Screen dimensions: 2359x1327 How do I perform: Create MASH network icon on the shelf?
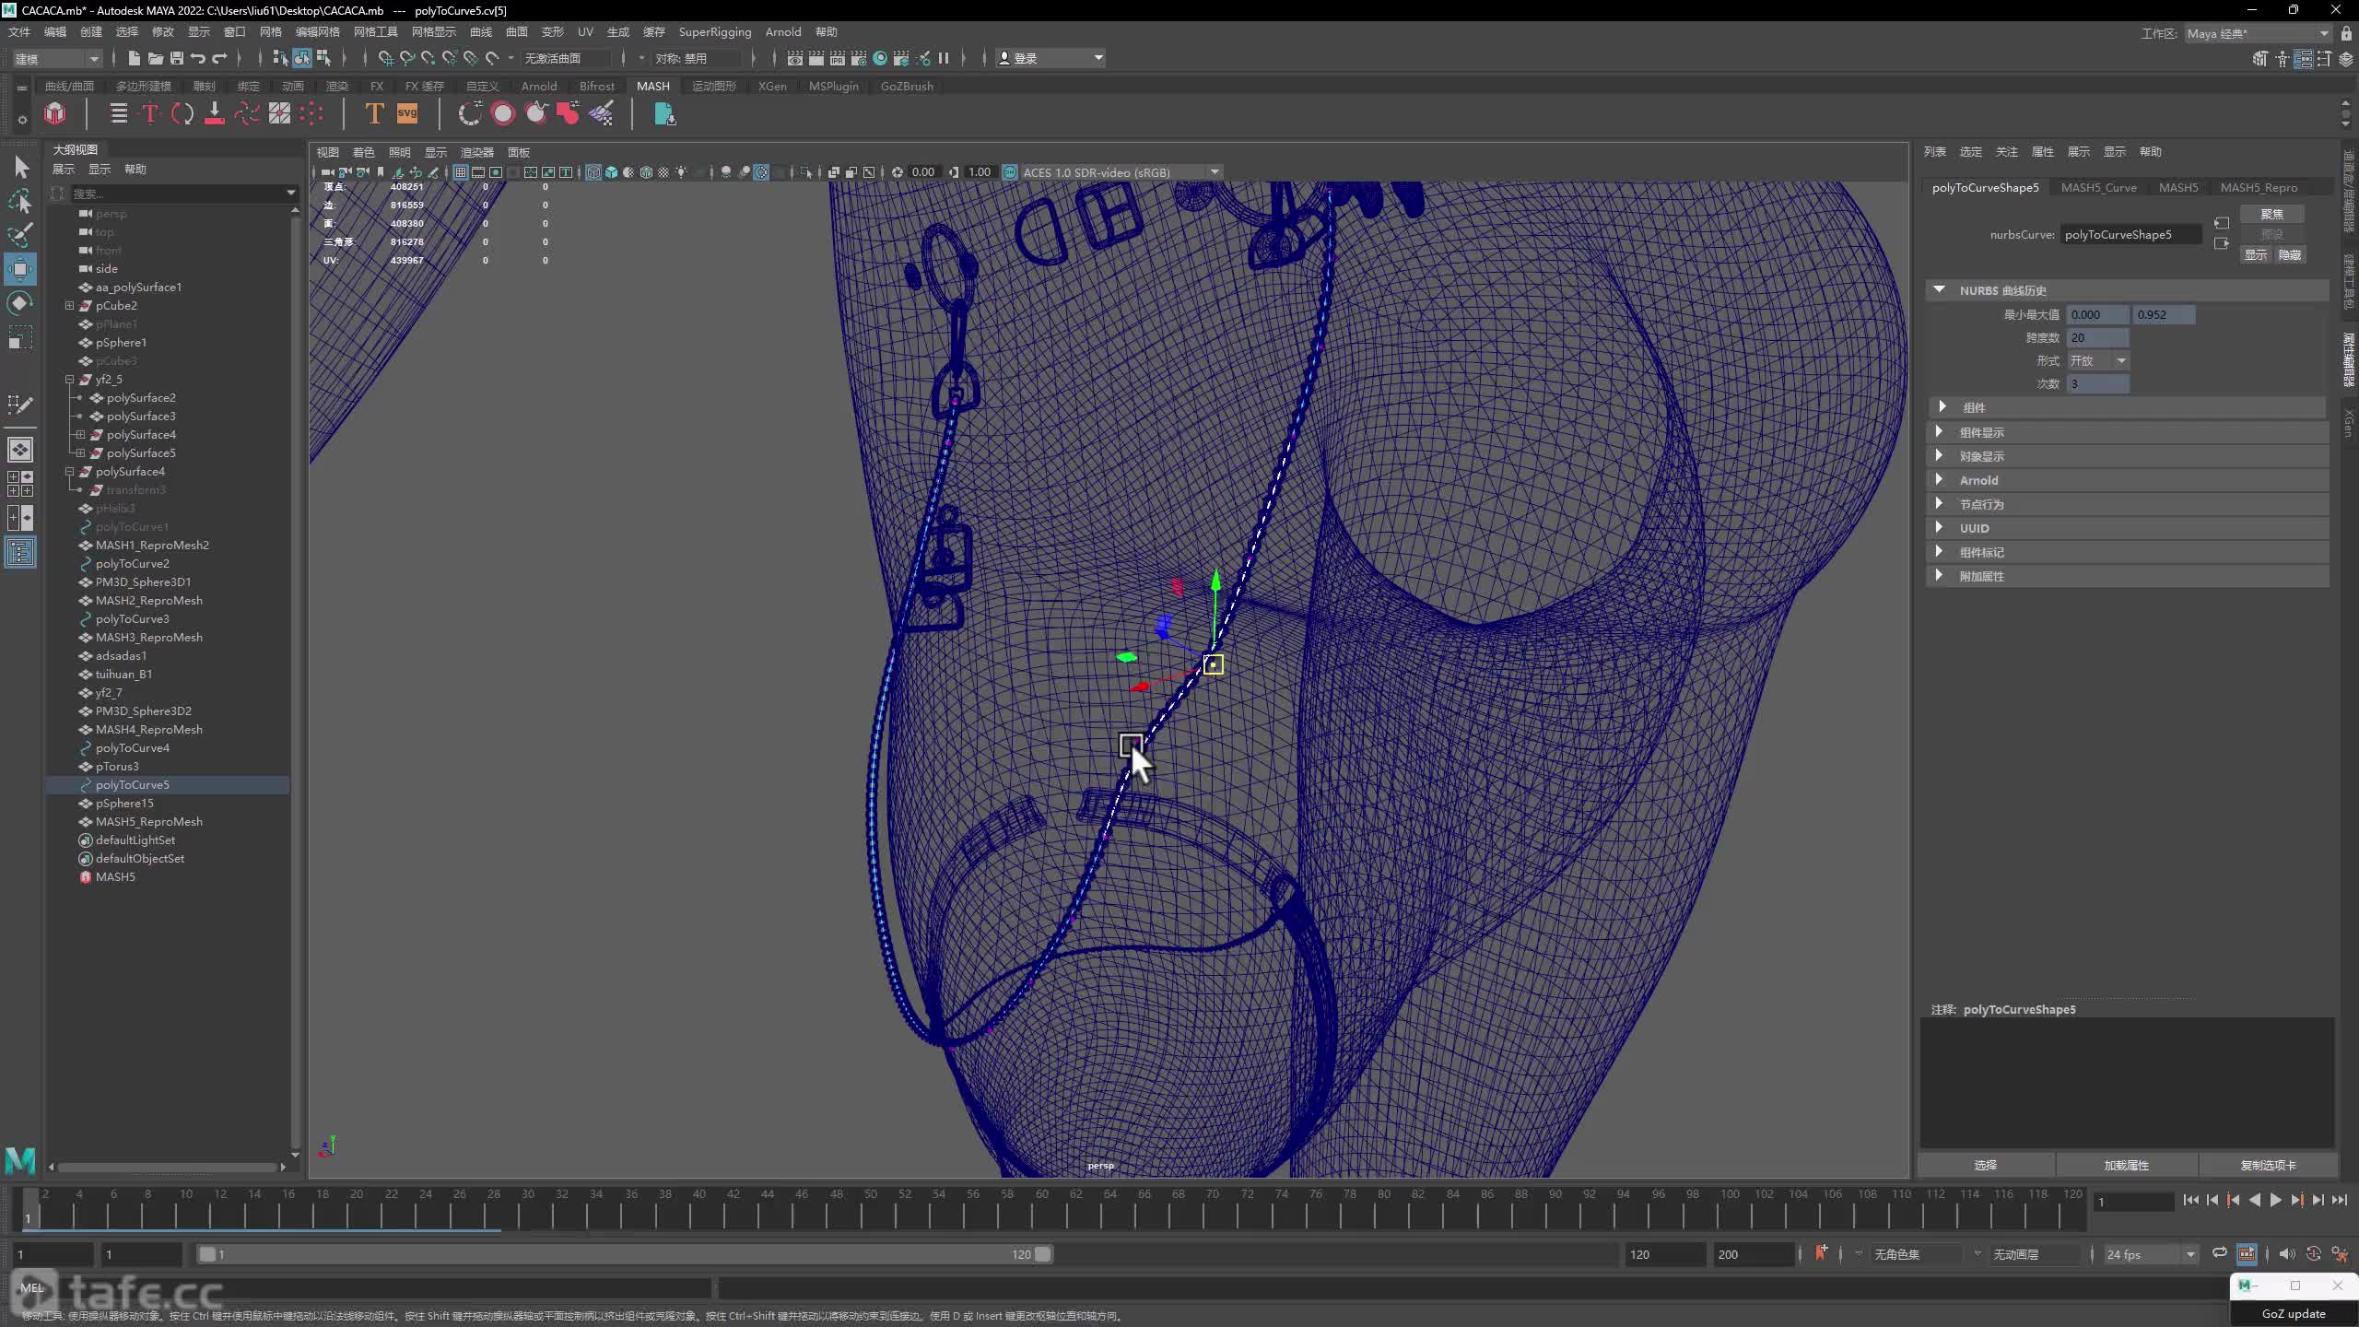click(55, 113)
